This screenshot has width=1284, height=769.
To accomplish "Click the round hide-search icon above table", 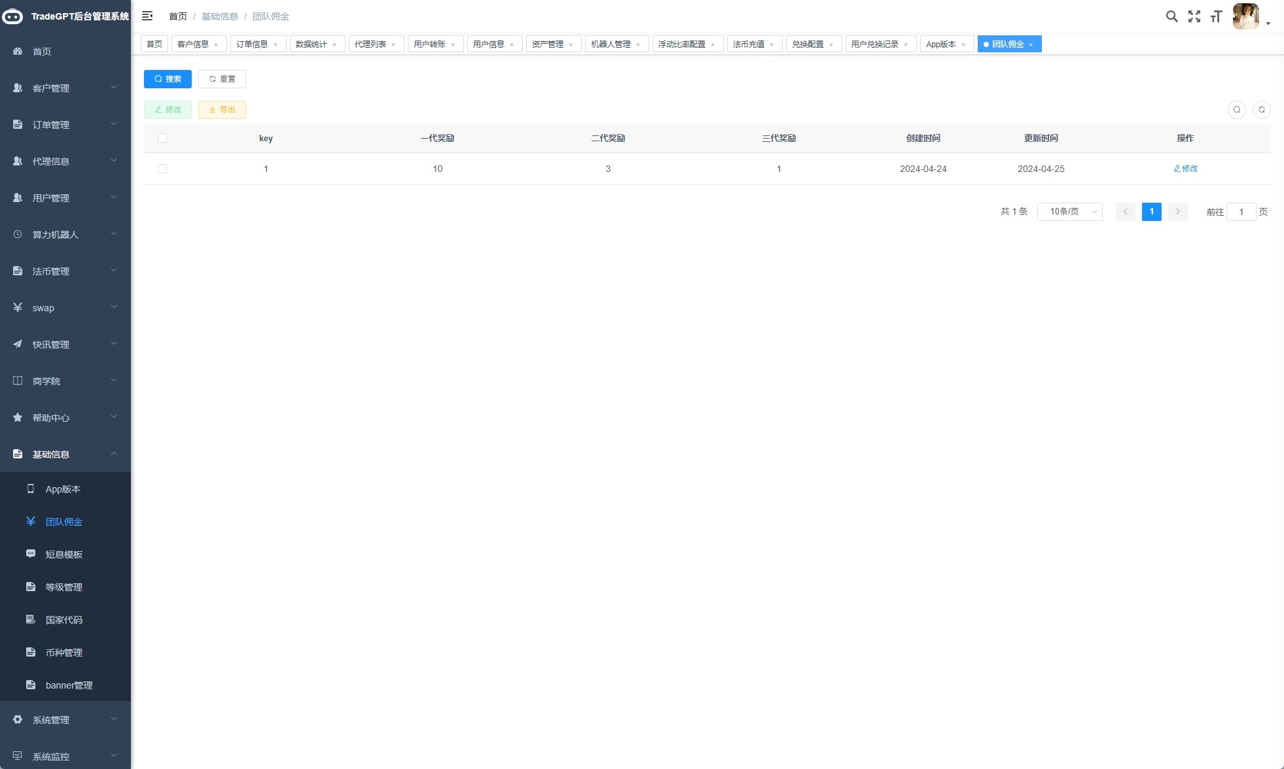I will click(1236, 110).
